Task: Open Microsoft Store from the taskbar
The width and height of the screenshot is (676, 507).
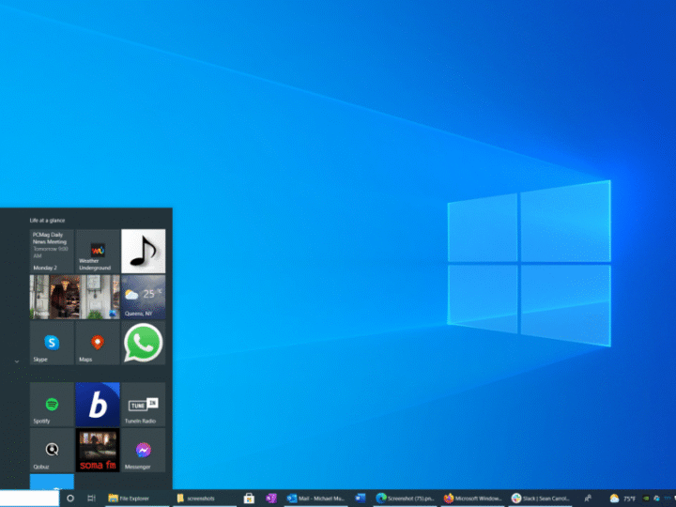Action: [249, 499]
